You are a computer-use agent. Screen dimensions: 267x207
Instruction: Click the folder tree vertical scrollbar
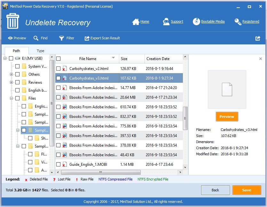pyautogui.click(x=52, y=104)
